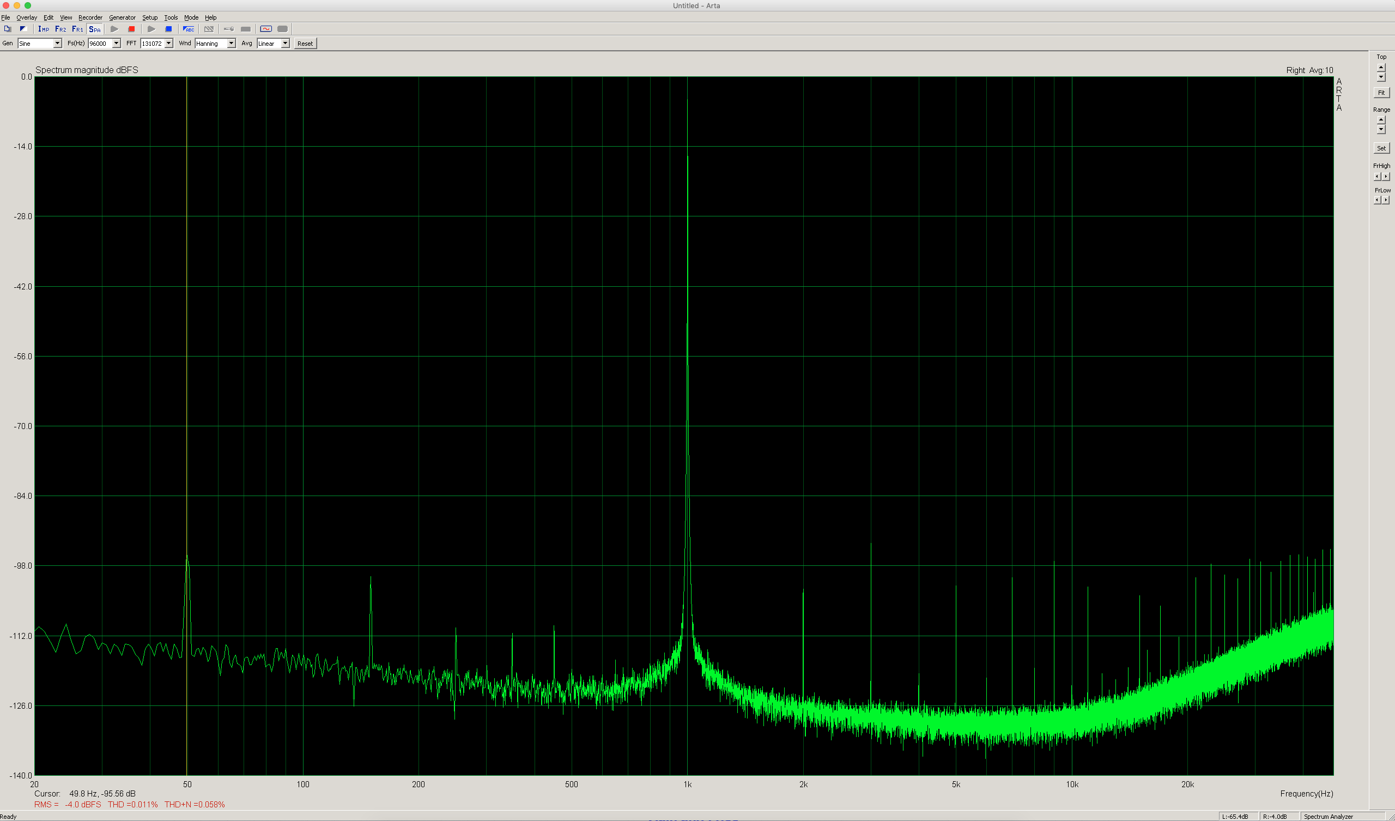Switch to Fr2 dual-channel mode
The width and height of the screenshot is (1395, 821).
pos(60,29)
